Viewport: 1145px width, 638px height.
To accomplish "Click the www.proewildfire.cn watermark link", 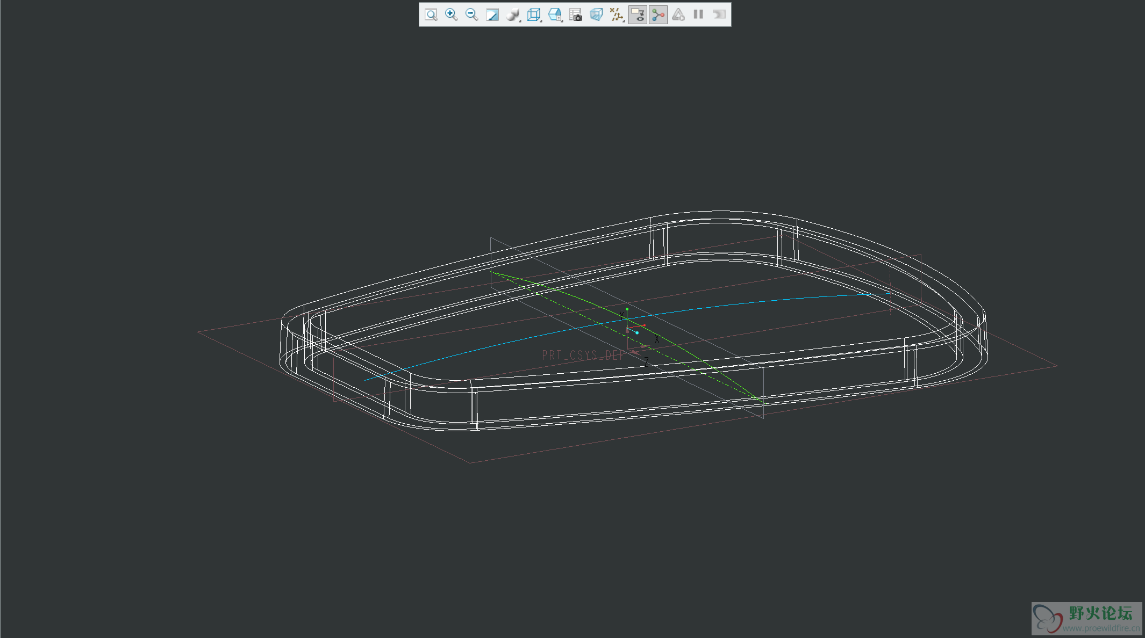I will (1100, 628).
